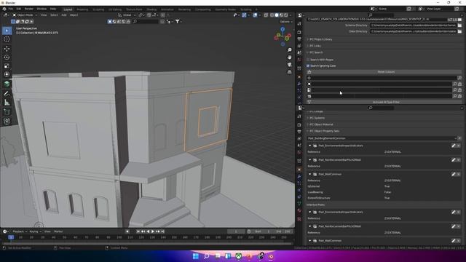The width and height of the screenshot is (466, 262).
Task: Select the Transform tool
Action: tap(7, 74)
